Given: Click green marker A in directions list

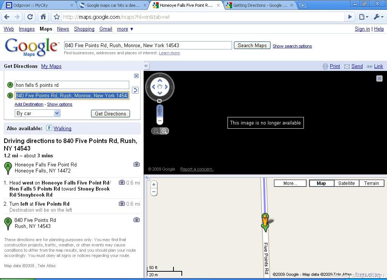Looking at the screenshot, I should pyautogui.click(x=8, y=168).
